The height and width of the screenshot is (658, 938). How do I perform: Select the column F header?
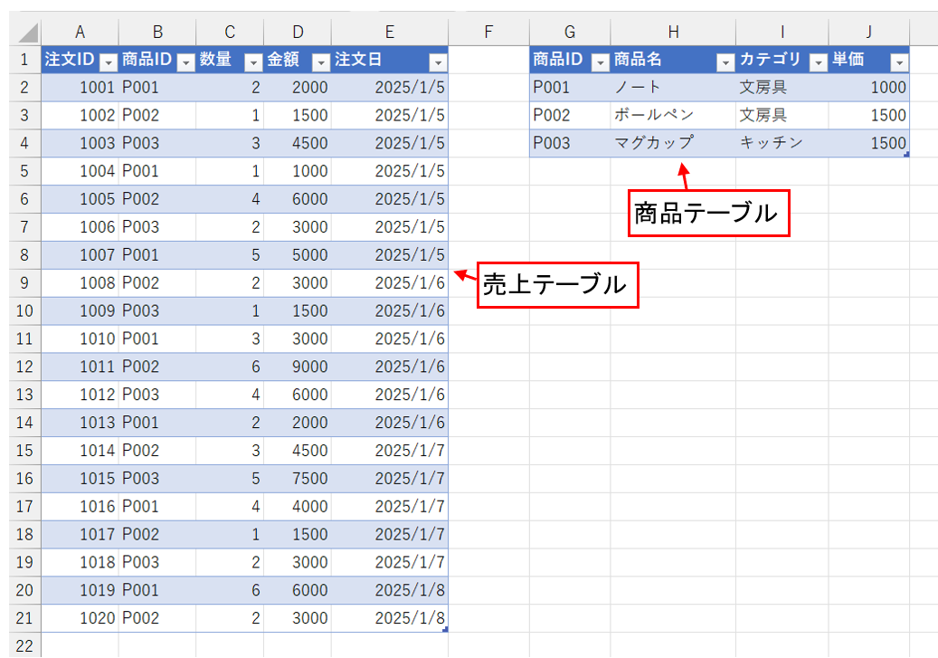(x=488, y=33)
